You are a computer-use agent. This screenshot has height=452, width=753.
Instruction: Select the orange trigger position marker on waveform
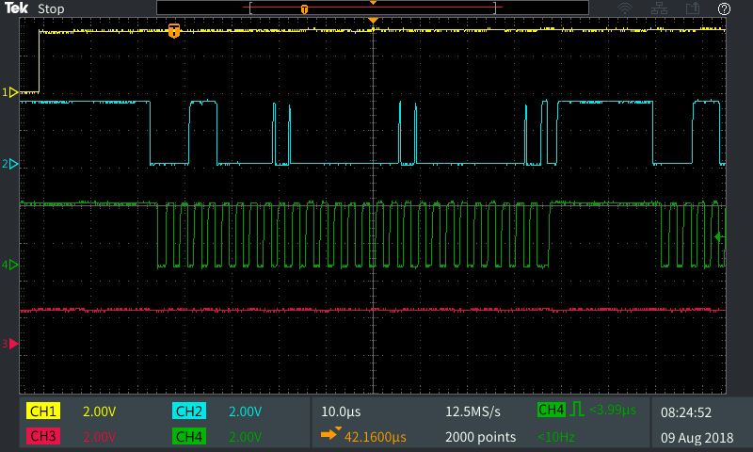pos(174,31)
